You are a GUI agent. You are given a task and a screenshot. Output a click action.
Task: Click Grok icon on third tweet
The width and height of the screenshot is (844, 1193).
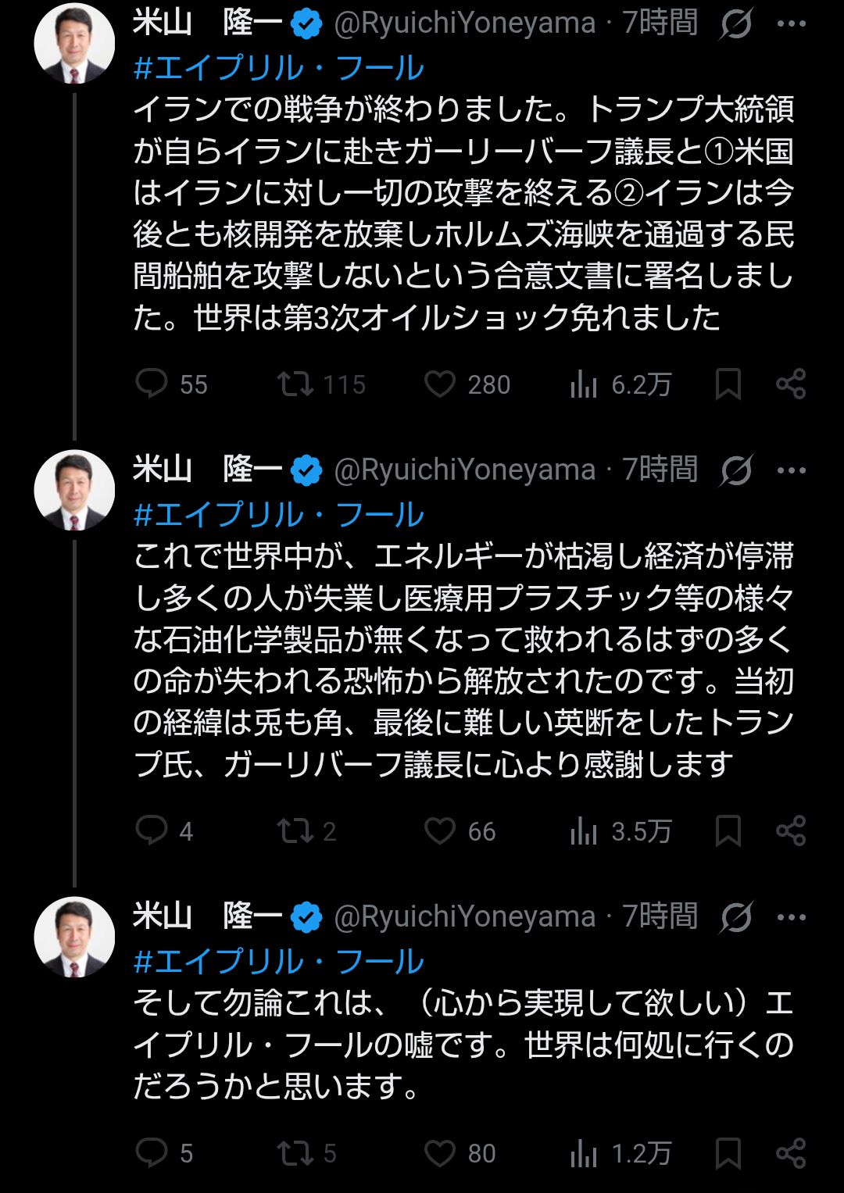tap(736, 917)
